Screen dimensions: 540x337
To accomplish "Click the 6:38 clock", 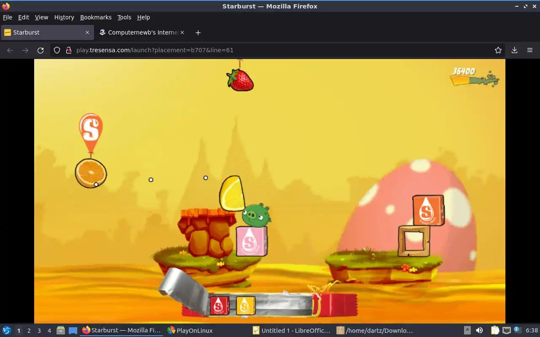I will (532, 330).
